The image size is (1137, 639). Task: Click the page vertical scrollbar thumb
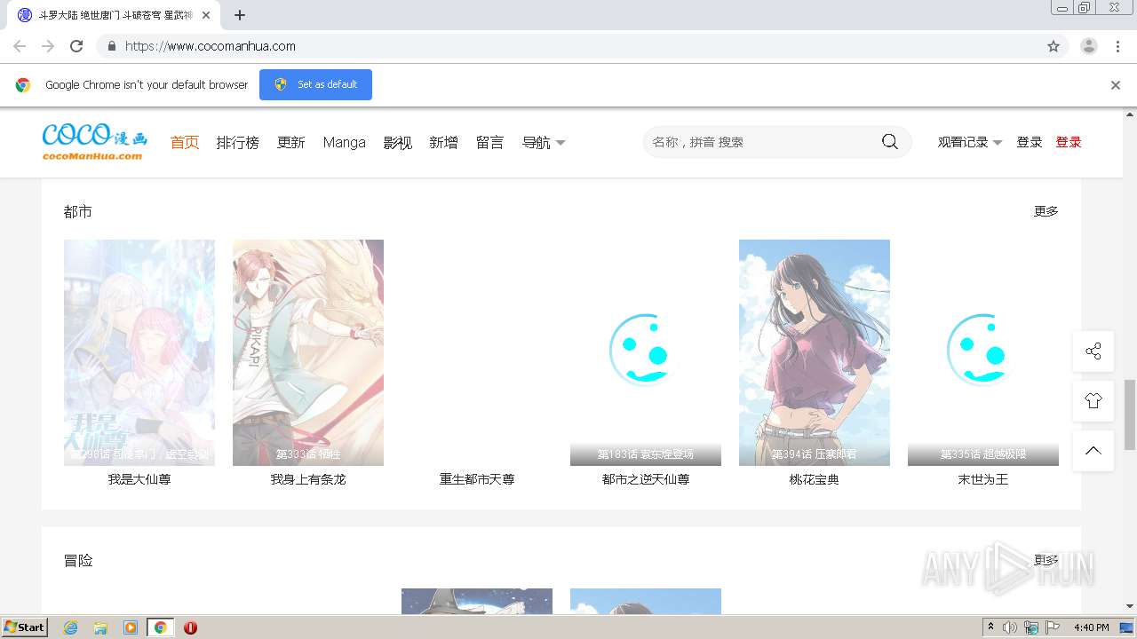(x=1130, y=414)
